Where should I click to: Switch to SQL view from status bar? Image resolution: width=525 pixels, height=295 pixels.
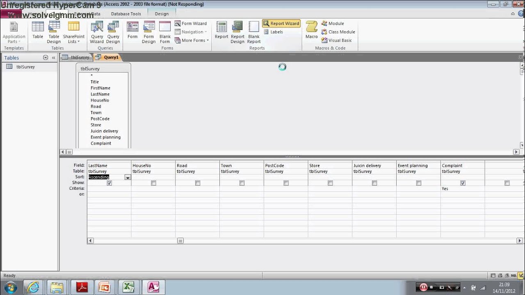click(513, 276)
